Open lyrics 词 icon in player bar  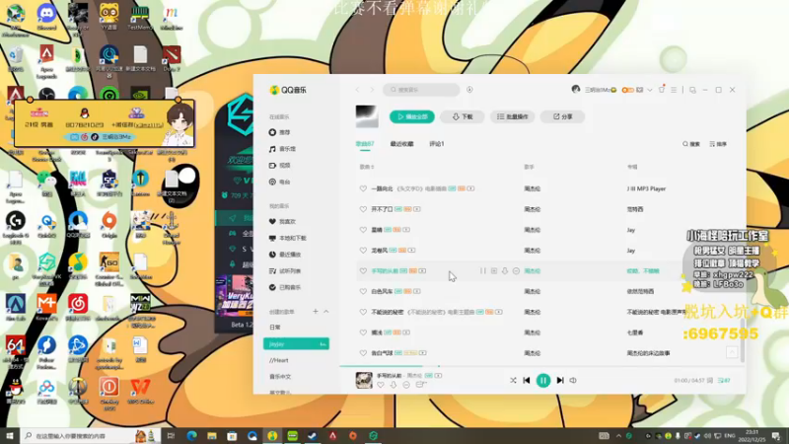coord(710,381)
